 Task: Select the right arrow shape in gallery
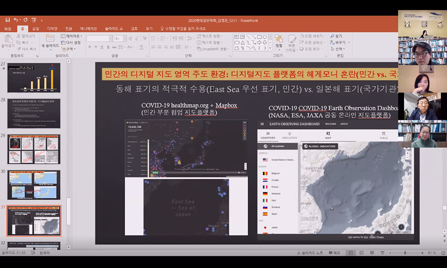[259, 43]
